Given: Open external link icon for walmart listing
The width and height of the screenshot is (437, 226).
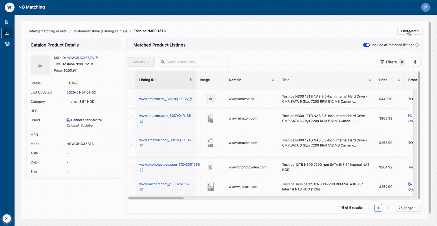Looking at the screenshot, I should tap(142, 189).
